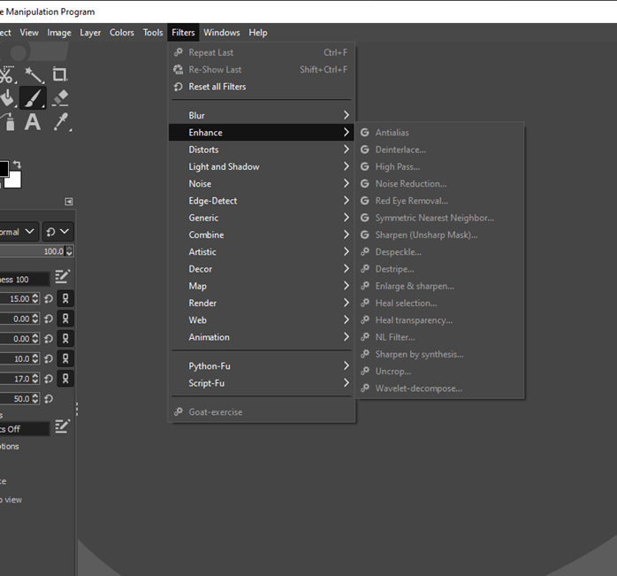Open the Help menu

pos(258,33)
